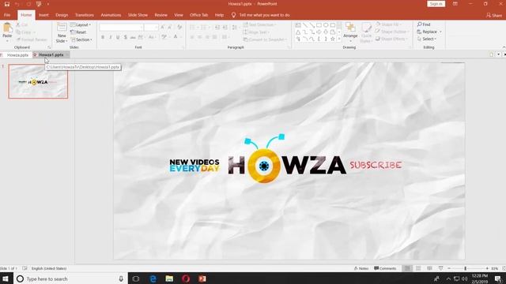Open the Paste button in Clipboard group
Screen dimensions: 506x284
coord(7,32)
